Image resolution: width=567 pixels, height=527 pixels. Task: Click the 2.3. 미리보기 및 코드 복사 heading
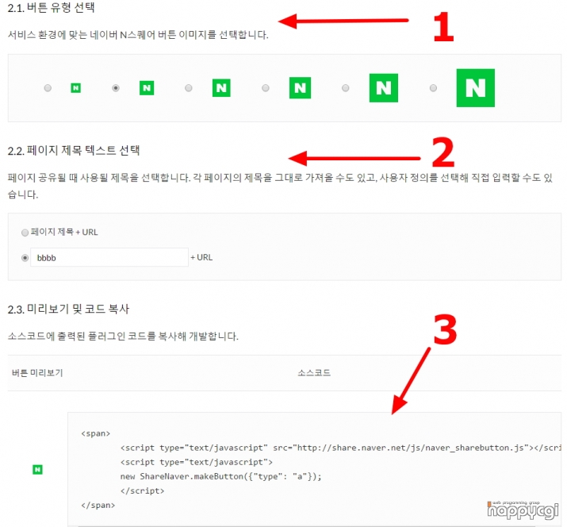(68, 309)
